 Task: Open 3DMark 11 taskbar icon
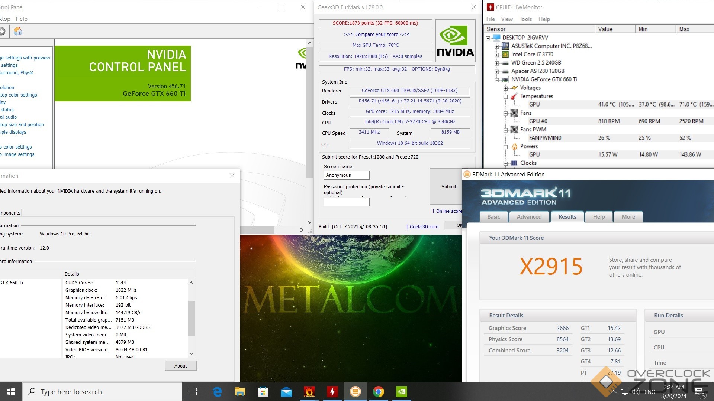pyautogui.click(x=355, y=392)
